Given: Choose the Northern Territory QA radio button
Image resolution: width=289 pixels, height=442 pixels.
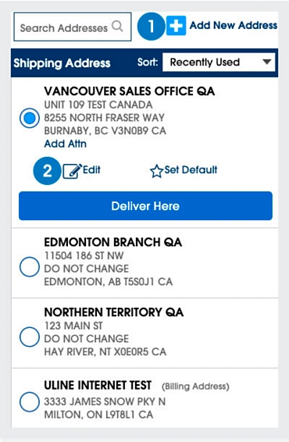Looking at the screenshot, I should pyautogui.click(x=30, y=337).
